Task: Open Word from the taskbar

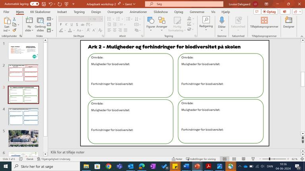Action: (186, 166)
